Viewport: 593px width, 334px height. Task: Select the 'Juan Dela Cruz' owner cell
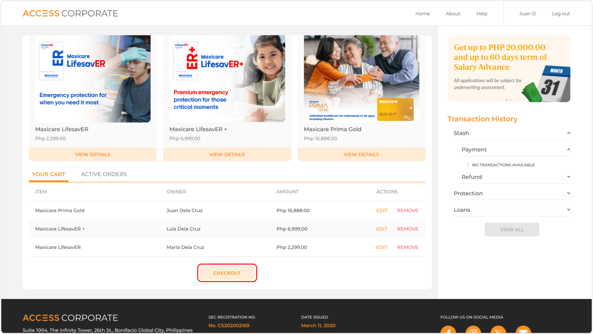click(185, 211)
